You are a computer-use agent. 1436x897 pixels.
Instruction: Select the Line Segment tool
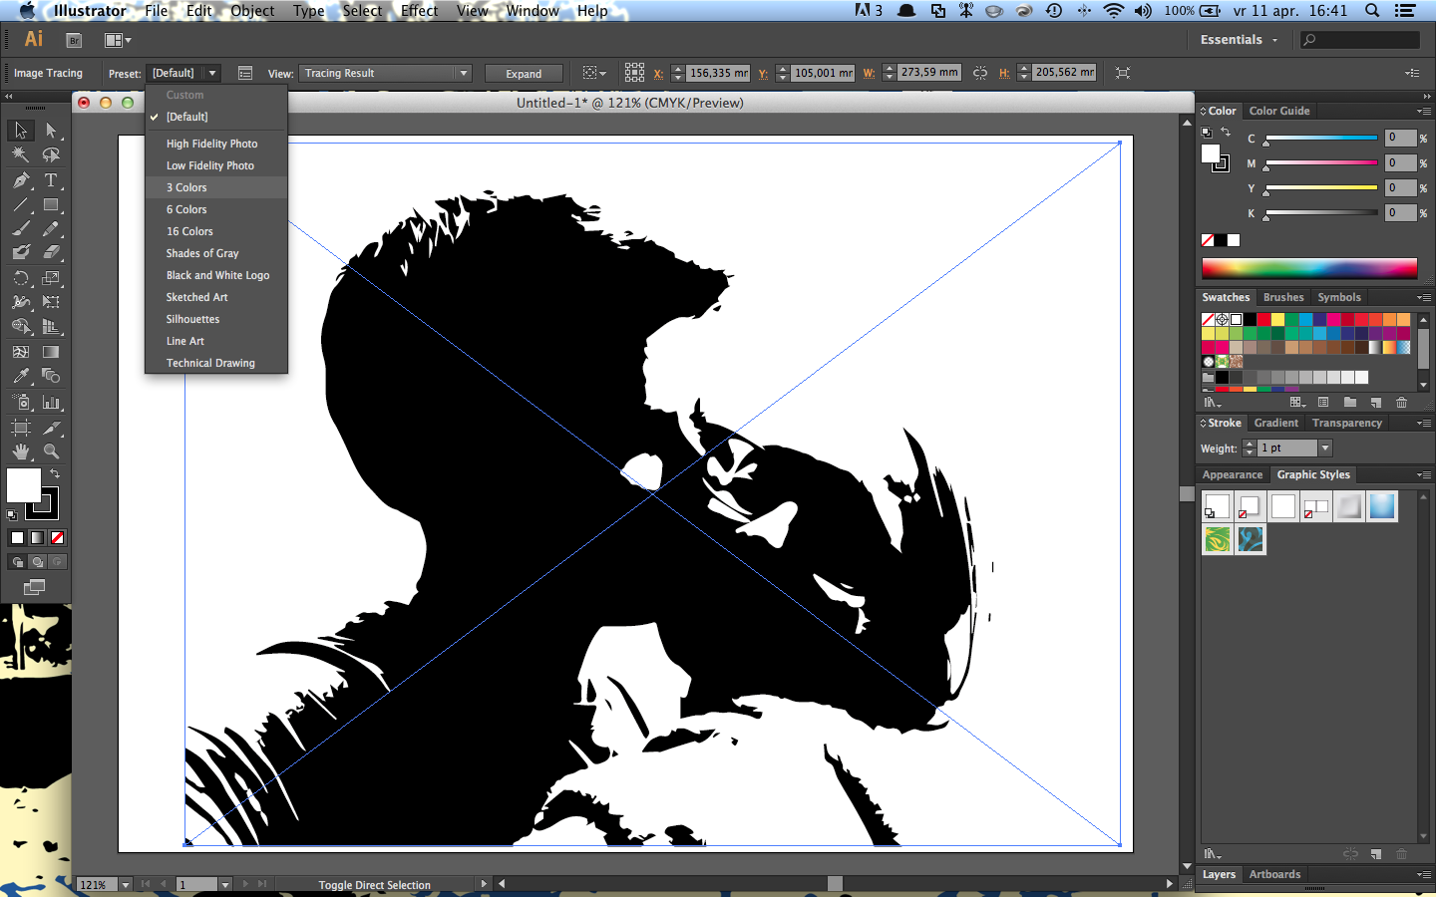(x=21, y=204)
